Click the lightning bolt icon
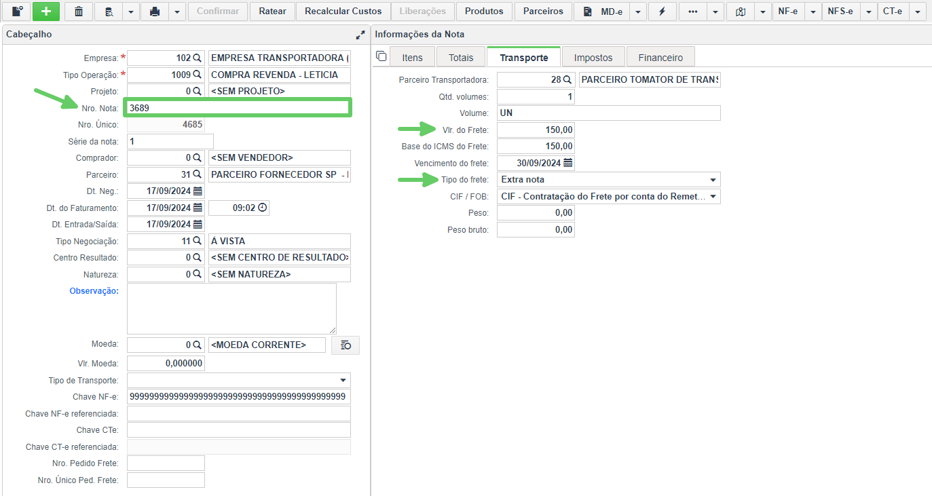 point(662,12)
